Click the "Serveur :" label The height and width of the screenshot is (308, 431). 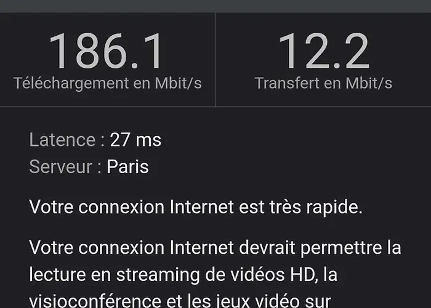tap(65, 166)
